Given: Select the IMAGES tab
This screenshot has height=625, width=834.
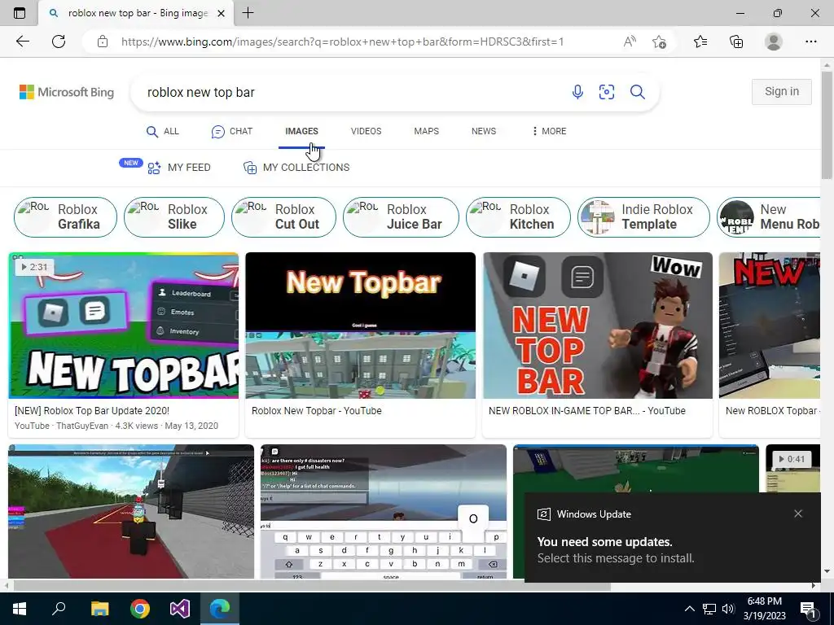Looking at the screenshot, I should click(301, 131).
